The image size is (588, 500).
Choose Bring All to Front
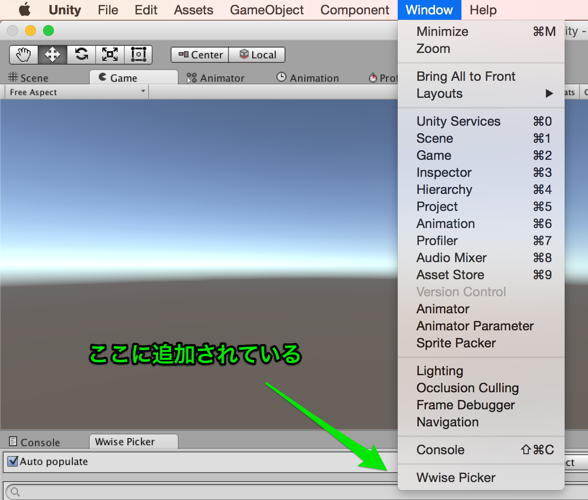(481, 76)
